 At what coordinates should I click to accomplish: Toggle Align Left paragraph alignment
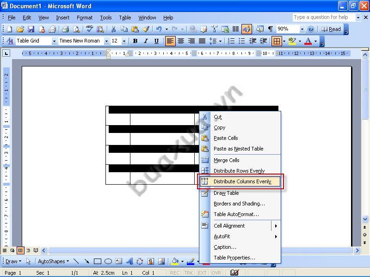(x=170, y=41)
